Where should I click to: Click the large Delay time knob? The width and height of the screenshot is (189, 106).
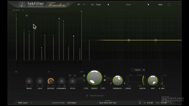click(94, 77)
